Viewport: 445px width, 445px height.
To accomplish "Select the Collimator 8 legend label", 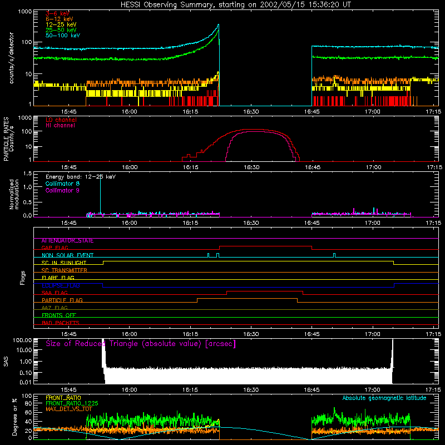I will pyautogui.click(x=62, y=184).
